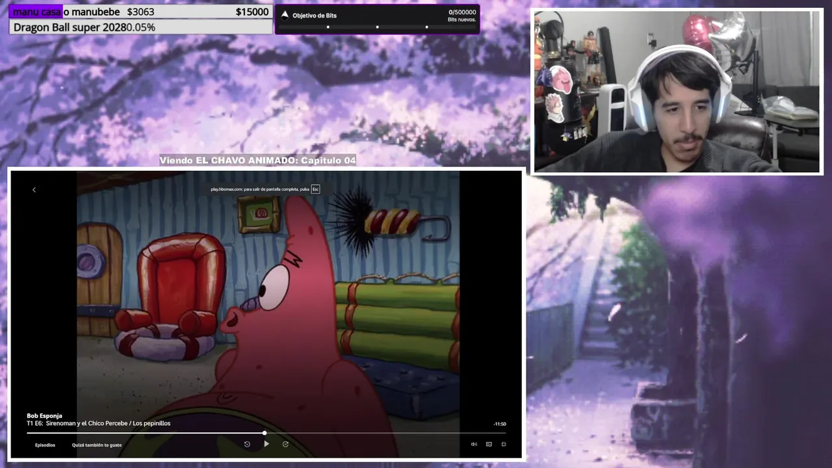Click the $15000 donation goal amount
Screen dimensions: 832x468
tap(252, 12)
